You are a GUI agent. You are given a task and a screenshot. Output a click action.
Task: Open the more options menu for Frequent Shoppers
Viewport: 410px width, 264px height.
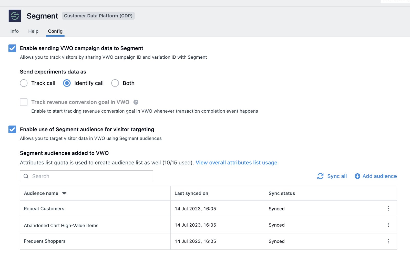click(x=389, y=241)
